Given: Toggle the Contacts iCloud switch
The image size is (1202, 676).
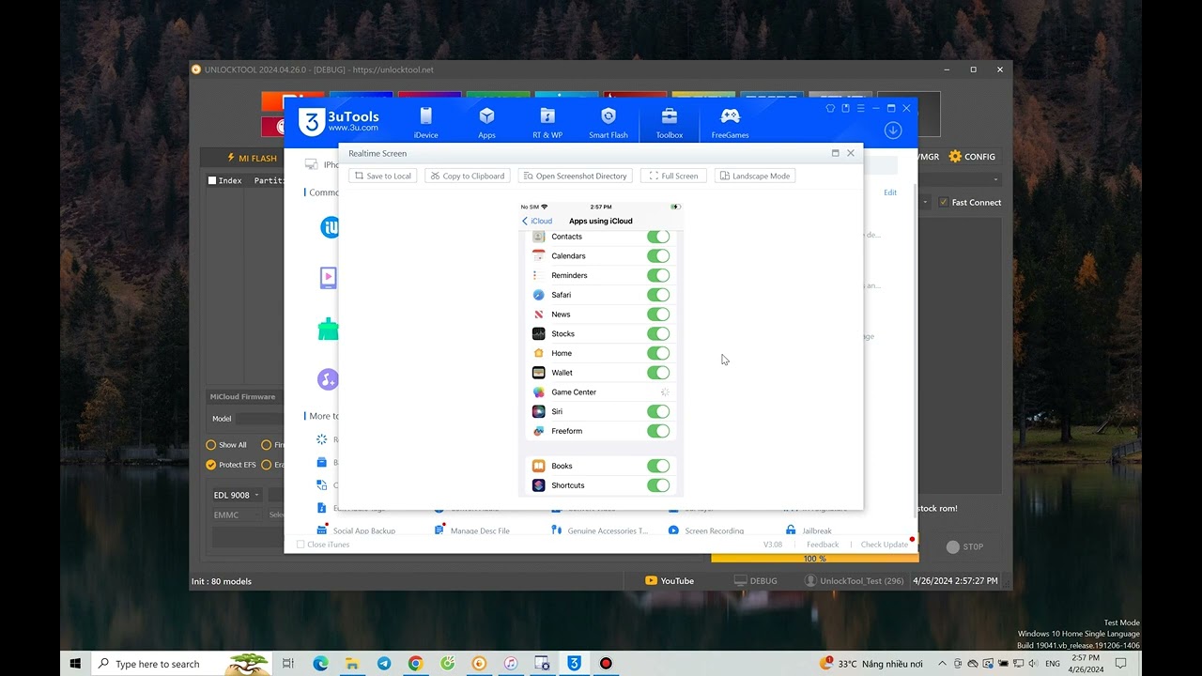Looking at the screenshot, I should coord(658,237).
